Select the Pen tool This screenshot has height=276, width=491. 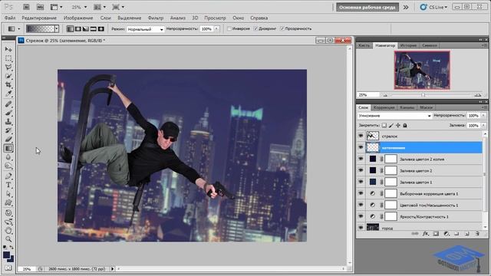pyautogui.click(x=8, y=176)
